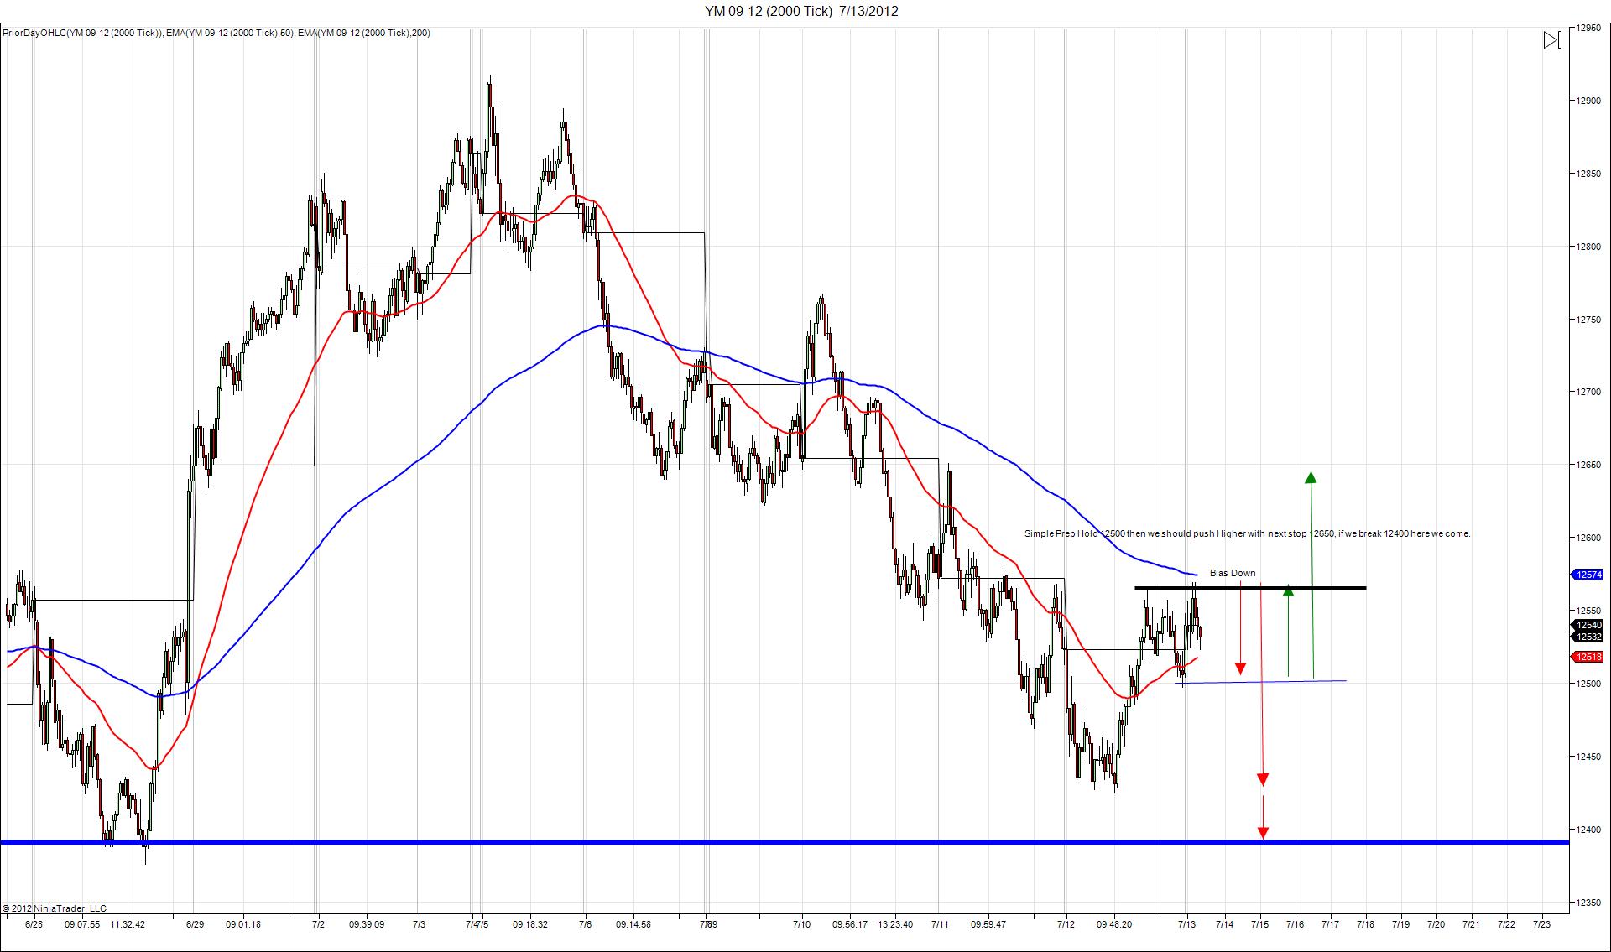The height and width of the screenshot is (952, 1611).
Task: Click the 12850 price axis label
Action: tap(1588, 174)
